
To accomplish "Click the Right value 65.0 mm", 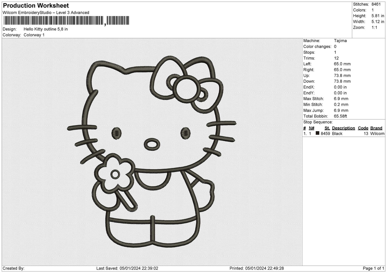I will coord(342,70).
